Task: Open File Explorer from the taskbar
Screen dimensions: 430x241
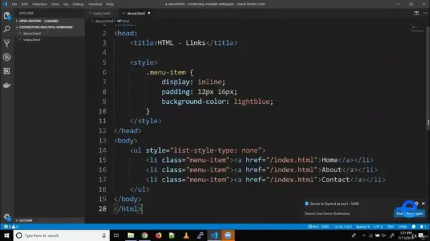Action: point(130,235)
